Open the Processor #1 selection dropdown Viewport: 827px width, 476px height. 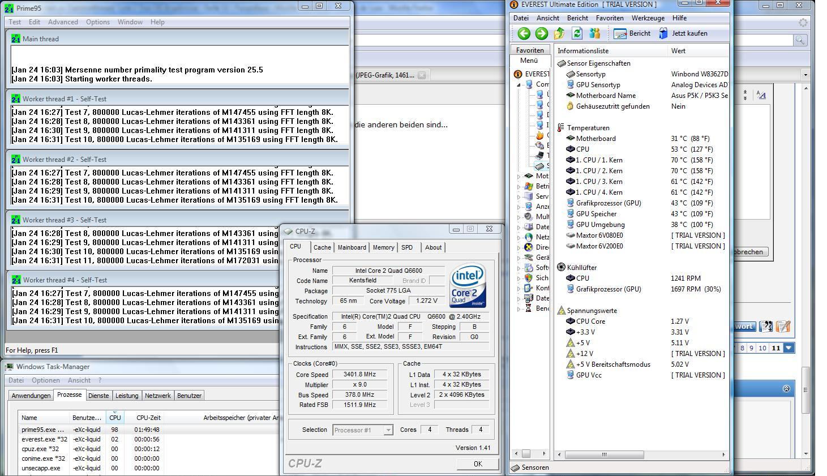388,430
